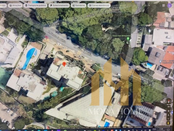
Task: Reset orientation with the compass control
Action: pyautogui.click(x=169, y=101)
